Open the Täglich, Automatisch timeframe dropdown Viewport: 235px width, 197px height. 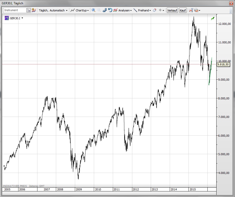pyautogui.click(x=53, y=10)
